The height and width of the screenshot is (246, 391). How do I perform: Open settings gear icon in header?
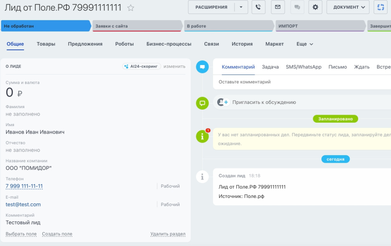(x=315, y=7)
